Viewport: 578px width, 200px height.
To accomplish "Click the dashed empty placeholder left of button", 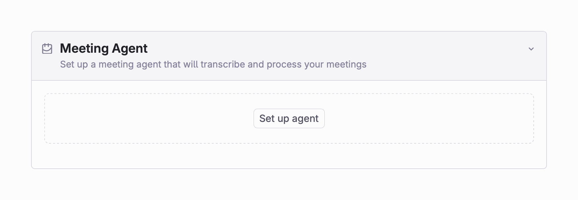I will 149,118.
